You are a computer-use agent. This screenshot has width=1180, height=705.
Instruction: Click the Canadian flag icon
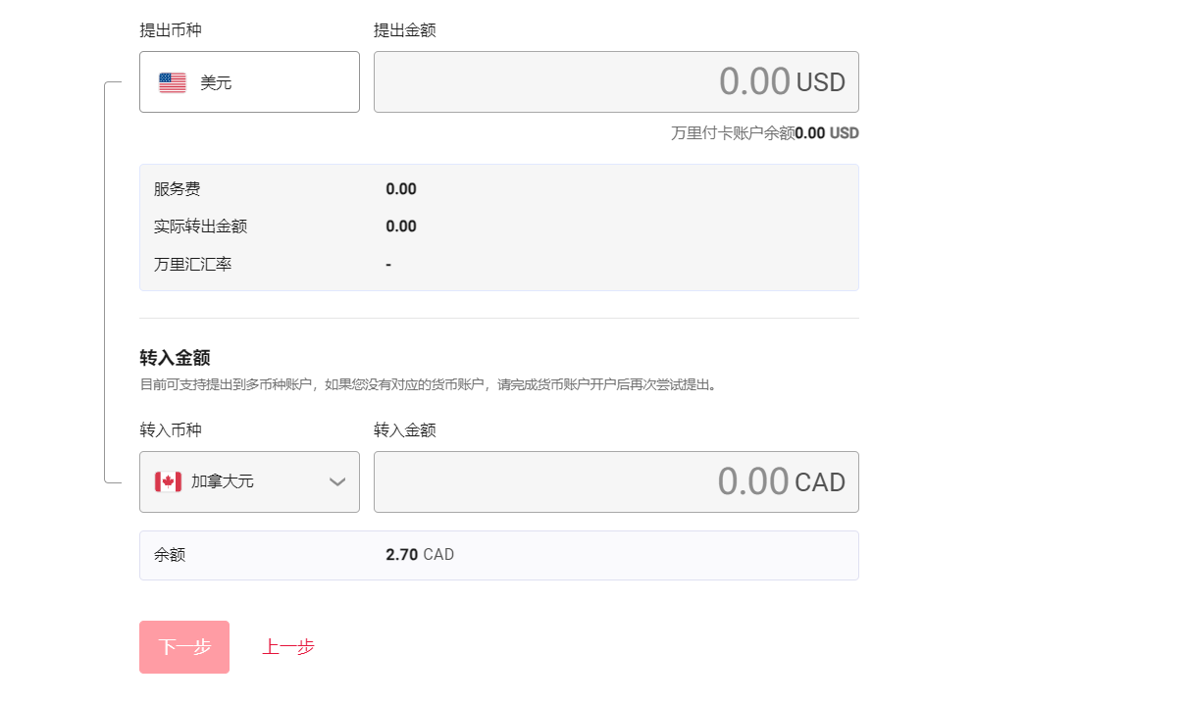point(168,482)
